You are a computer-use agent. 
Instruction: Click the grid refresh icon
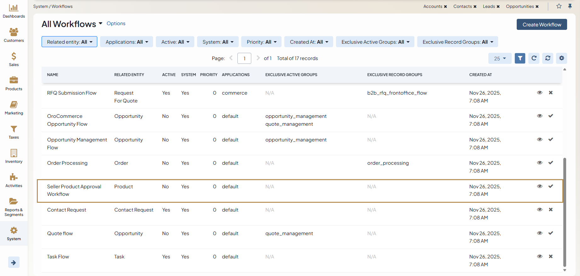pos(534,58)
